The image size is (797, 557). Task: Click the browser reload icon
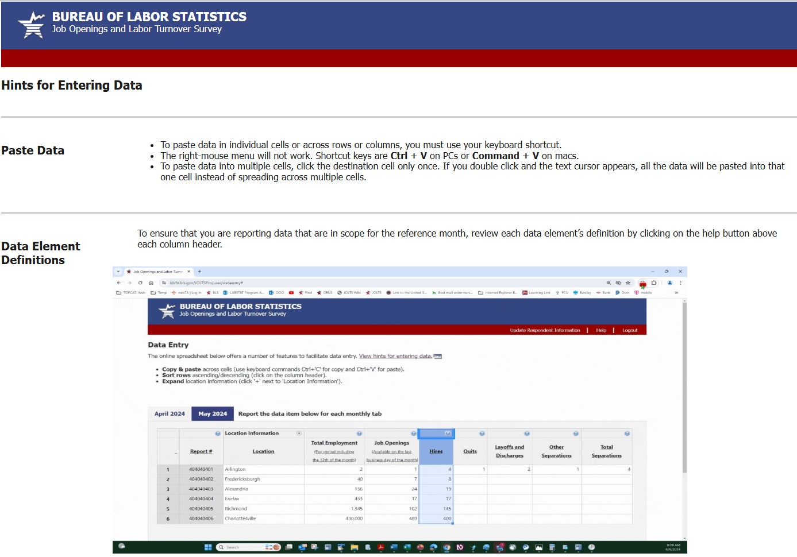[x=140, y=283]
